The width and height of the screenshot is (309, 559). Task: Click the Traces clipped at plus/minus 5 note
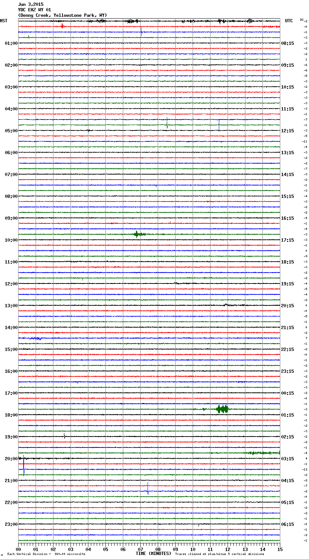click(220, 554)
